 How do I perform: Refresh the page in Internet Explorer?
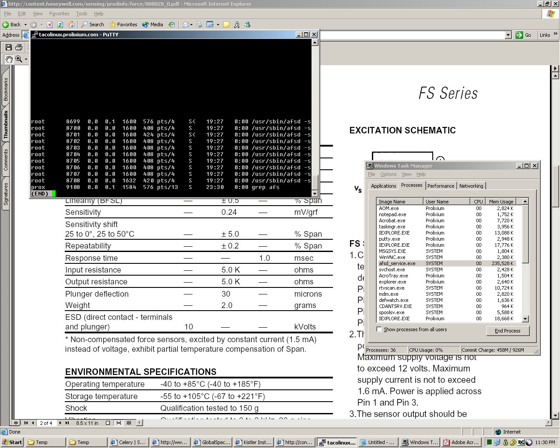coord(60,24)
